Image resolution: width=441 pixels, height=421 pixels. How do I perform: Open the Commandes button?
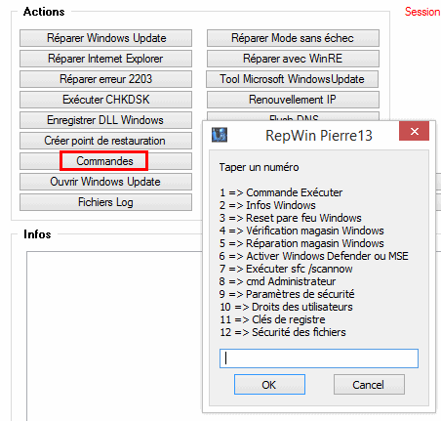point(105,161)
